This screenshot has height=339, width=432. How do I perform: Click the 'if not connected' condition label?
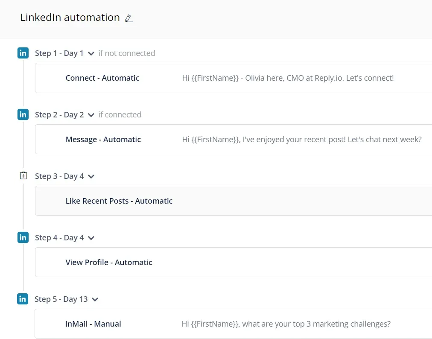point(126,53)
